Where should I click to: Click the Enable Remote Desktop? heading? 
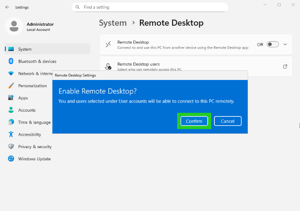point(97,91)
